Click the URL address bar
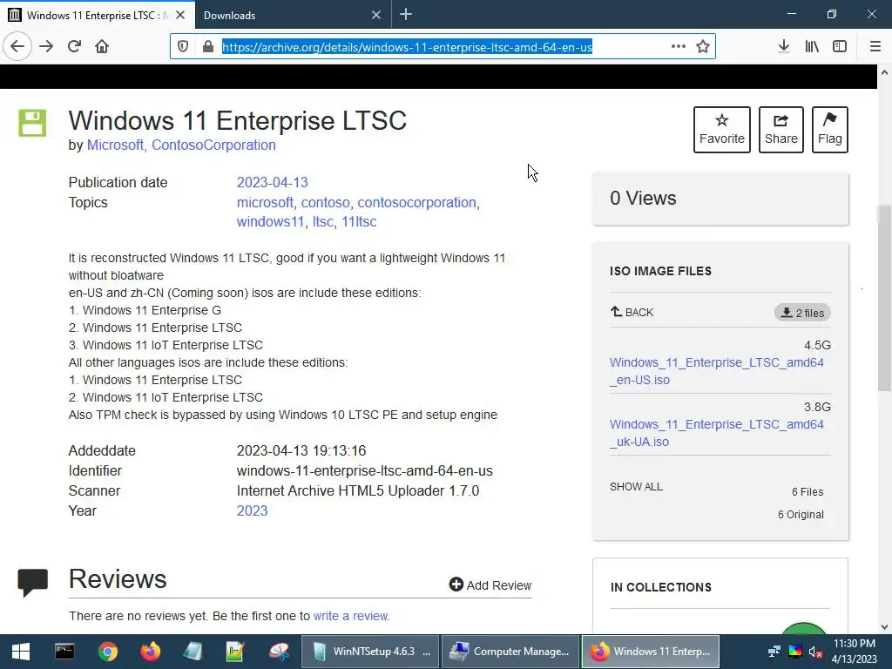 (442, 47)
